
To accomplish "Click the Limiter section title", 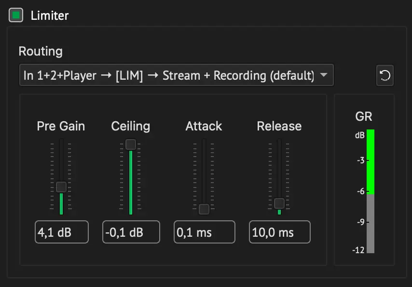I will pyautogui.click(x=50, y=15).
